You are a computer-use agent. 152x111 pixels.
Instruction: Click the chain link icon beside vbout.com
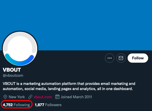(x=30, y=97)
